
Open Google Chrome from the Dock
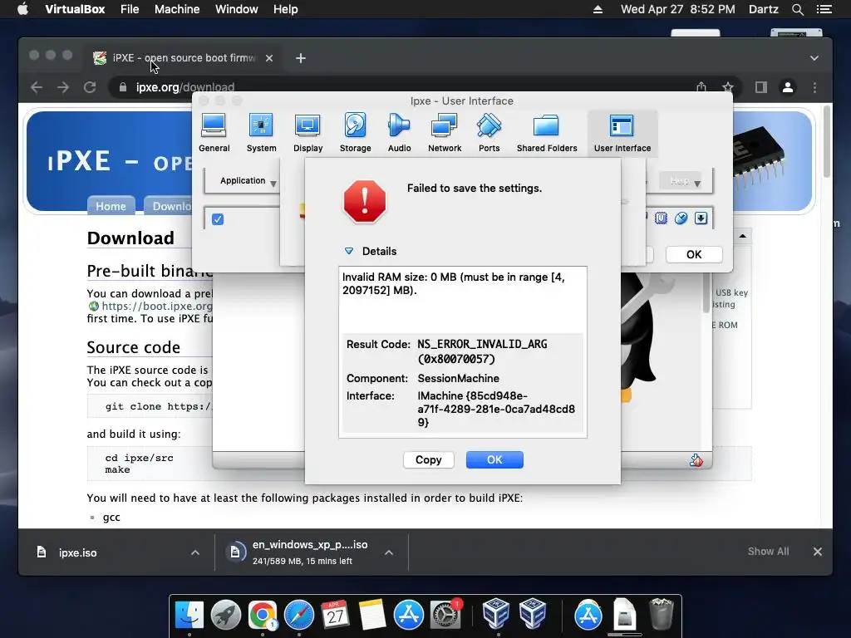262,615
